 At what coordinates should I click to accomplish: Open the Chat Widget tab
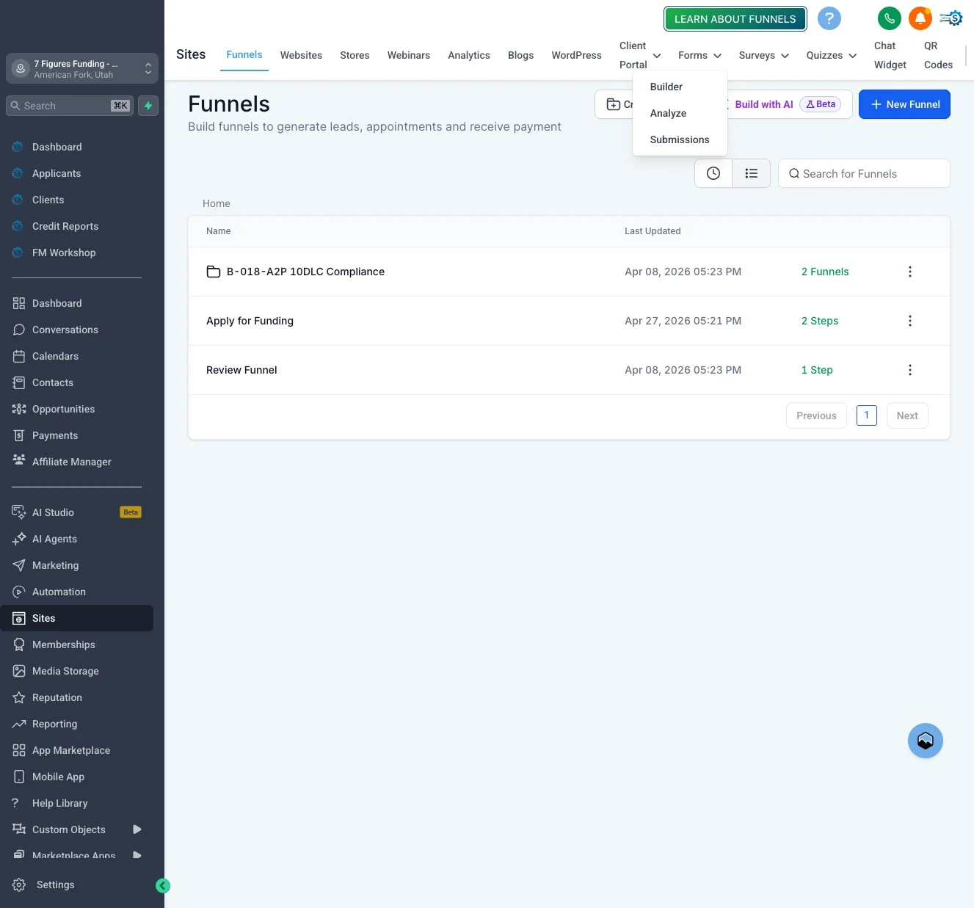[890, 55]
